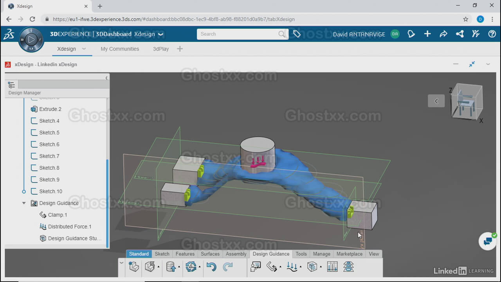This screenshot has width=501, height=282.
Task: Click the Undo arrow
Action: pyautogui.click(x=211, y=267)
